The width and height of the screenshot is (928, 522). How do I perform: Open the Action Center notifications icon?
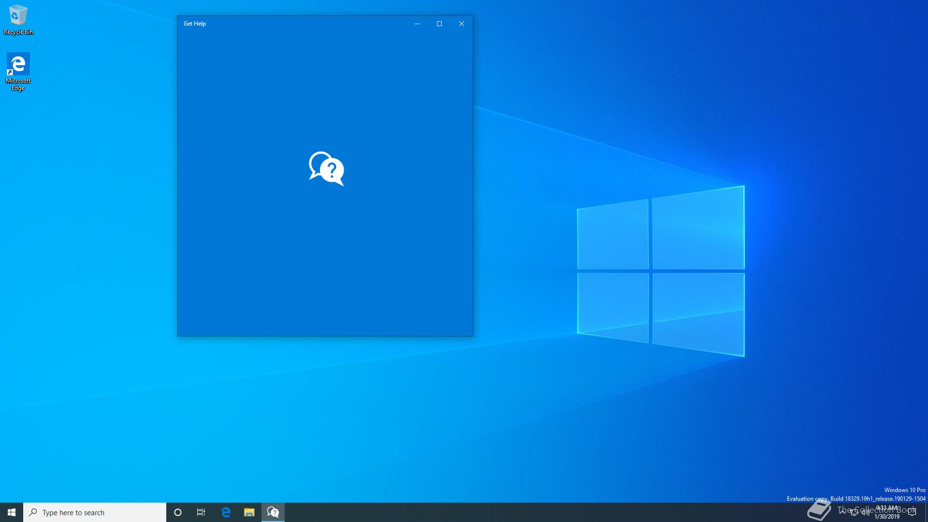[912, 512]
